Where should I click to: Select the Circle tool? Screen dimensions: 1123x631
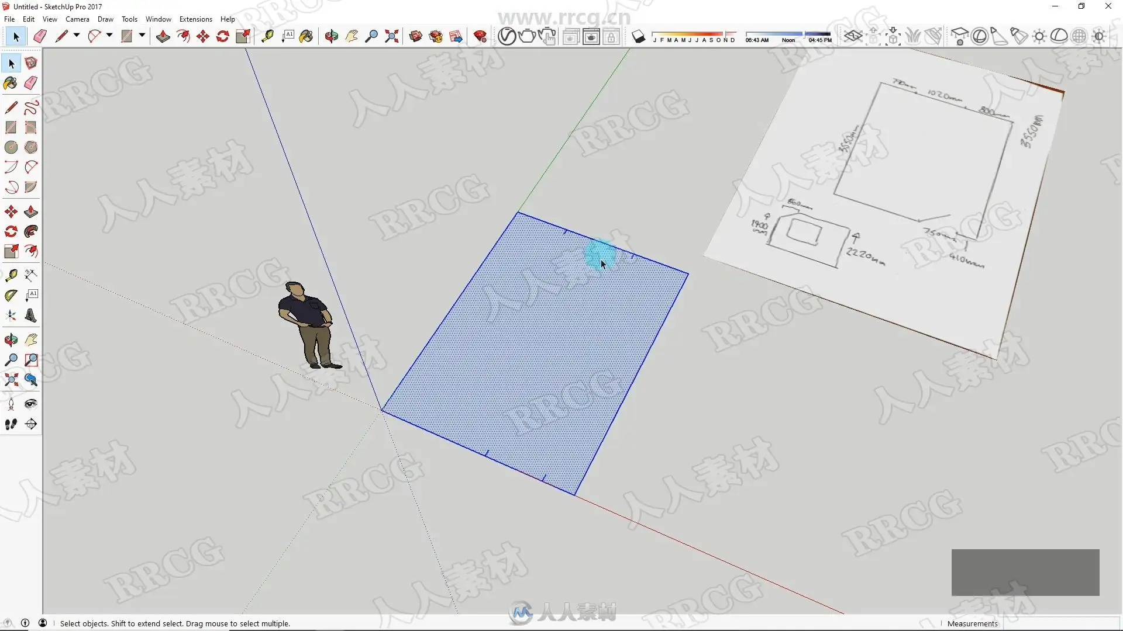[11, 147]
